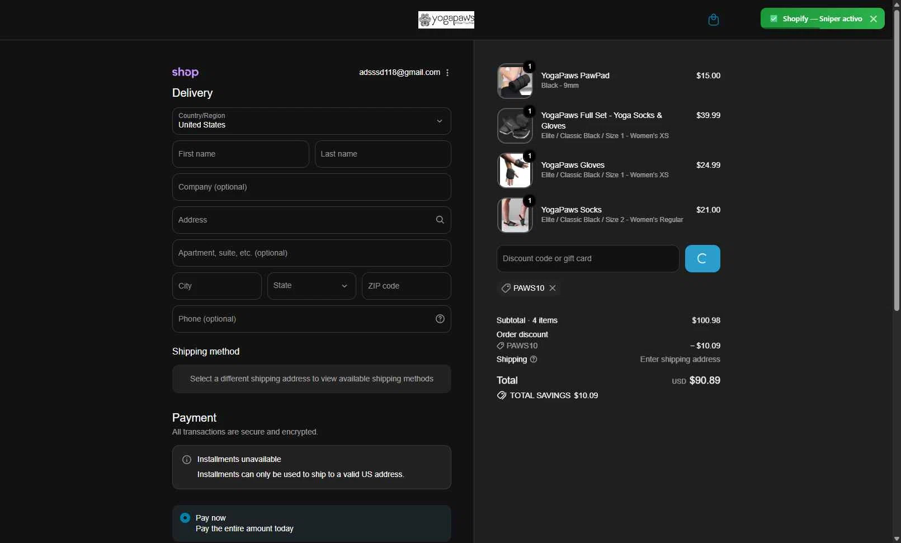Image resolution: width=901 pixels, height=543 pixels.
Task: Remove the PAWS10 discount code
Action: 553,288
